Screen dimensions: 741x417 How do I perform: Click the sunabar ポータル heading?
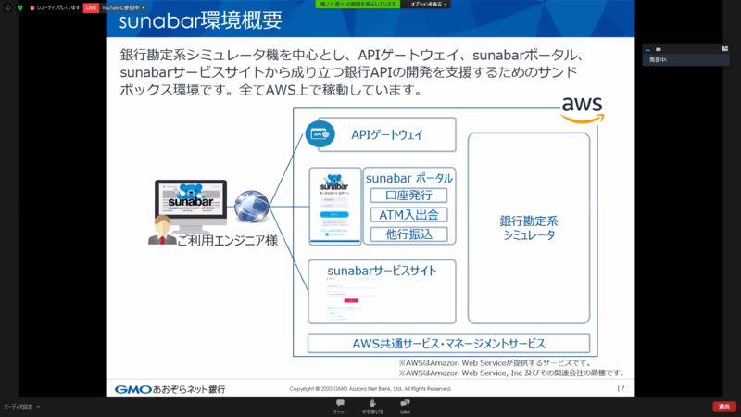click(409, 178)
